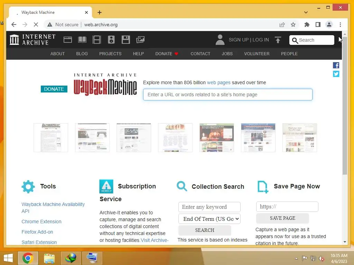Open the VOLUNTEER menu item
This screenshot has width=354, height=265.
point(257,53)
